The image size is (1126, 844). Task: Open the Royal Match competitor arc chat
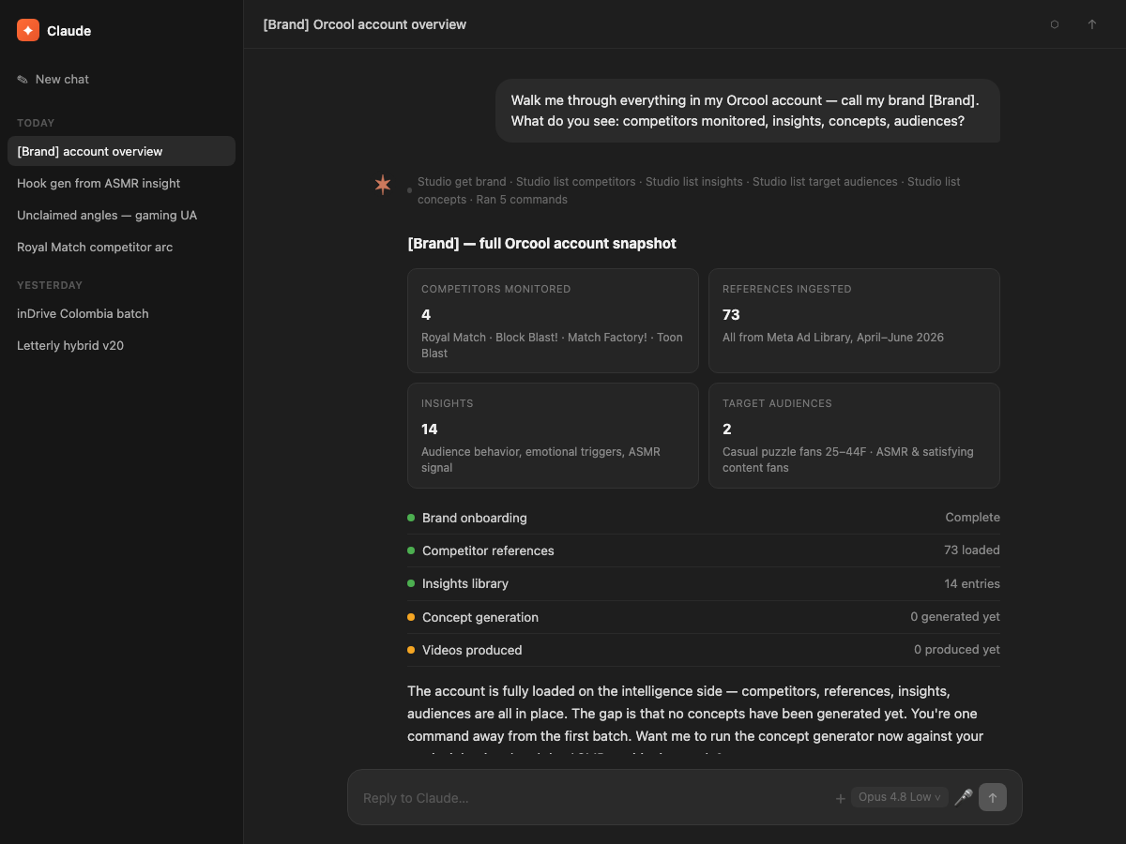121,247
